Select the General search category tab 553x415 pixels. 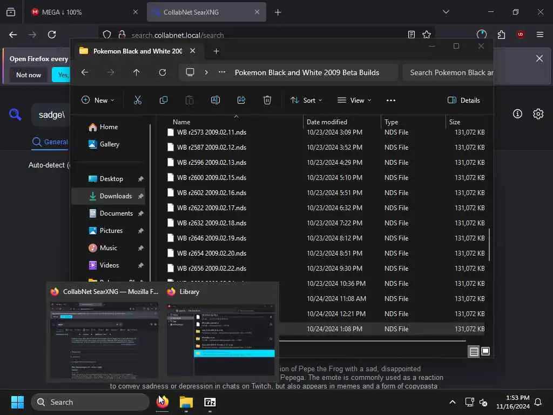point(50,142)
